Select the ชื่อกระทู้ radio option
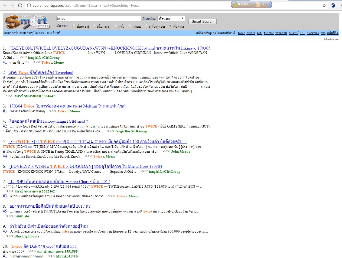The height and width of the screenshot is (258, 342). tap(74, 26)
